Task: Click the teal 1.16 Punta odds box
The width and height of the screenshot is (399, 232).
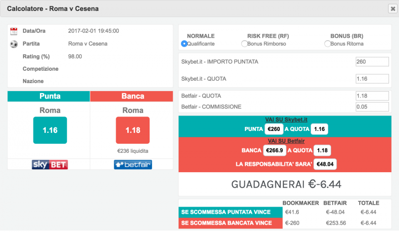Action: pos(49,130)
